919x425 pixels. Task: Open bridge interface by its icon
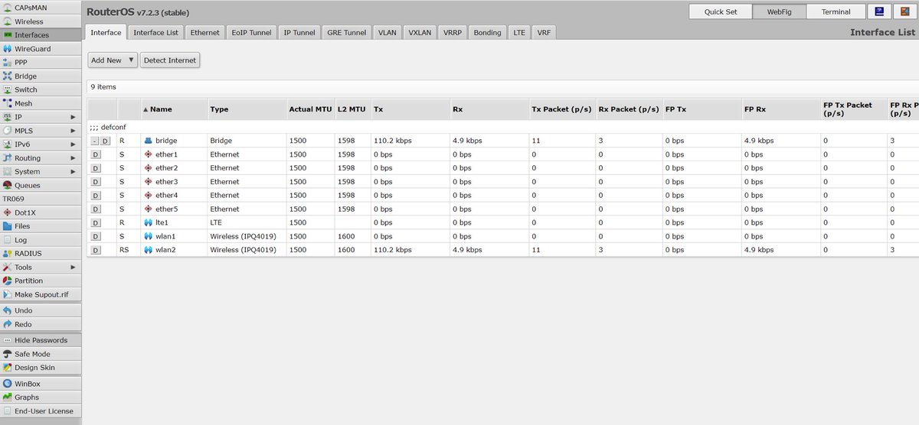point(148,141)
